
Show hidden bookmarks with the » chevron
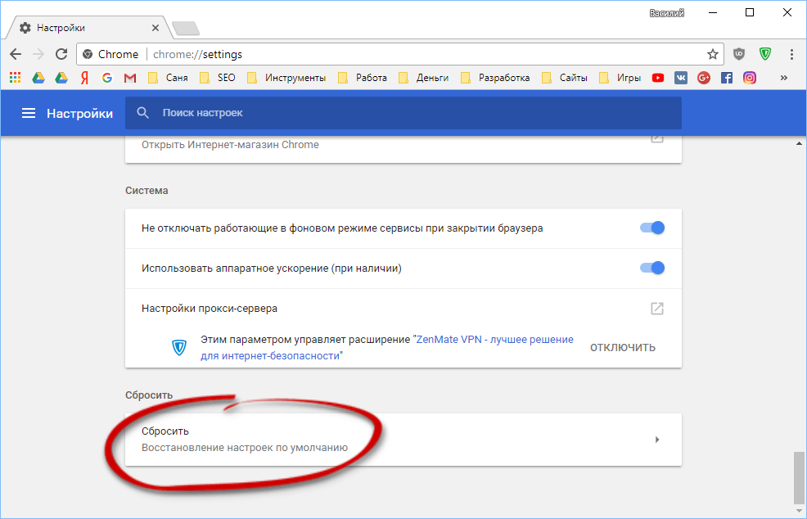(784, 78)
